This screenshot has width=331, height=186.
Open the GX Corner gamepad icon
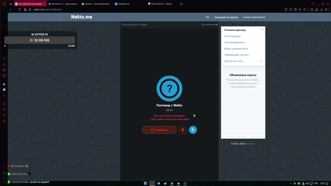pyautogui.click(x=11, y=4)
